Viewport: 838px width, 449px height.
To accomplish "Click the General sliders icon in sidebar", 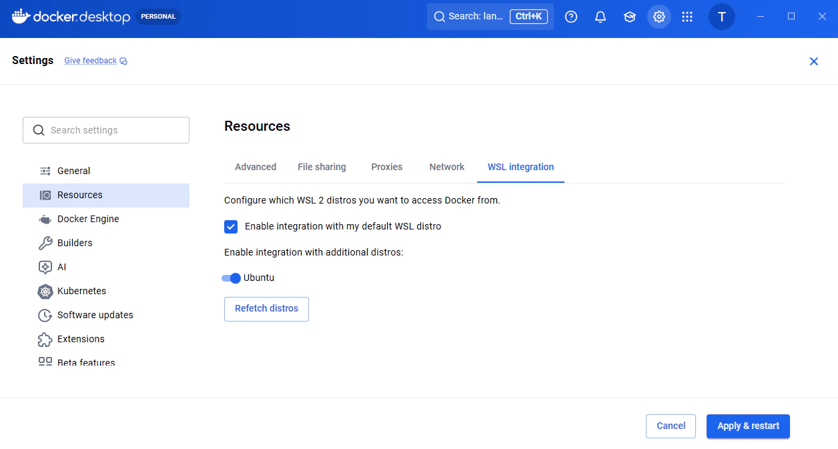I will pyautogui.click(x=45, y=171).
